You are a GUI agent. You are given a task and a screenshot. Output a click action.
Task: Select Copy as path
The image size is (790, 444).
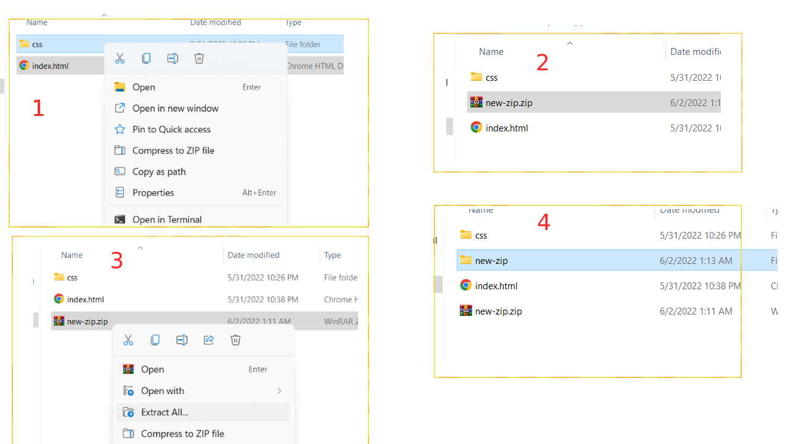coord(196,171)
